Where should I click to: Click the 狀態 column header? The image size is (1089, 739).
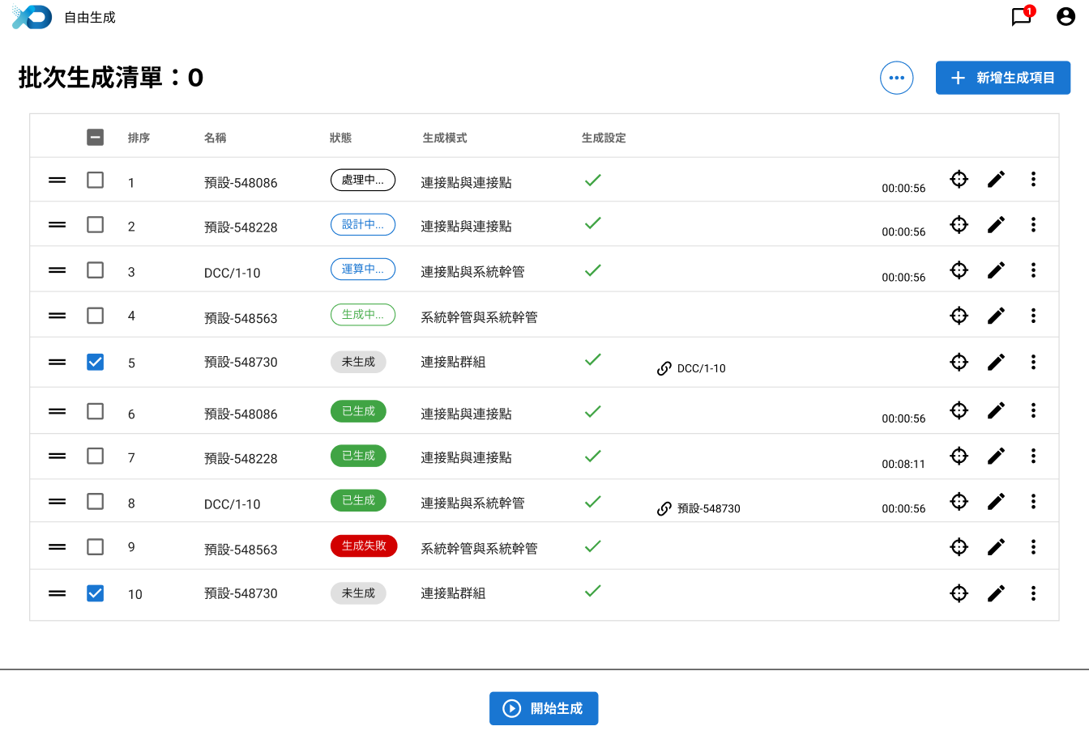coord(340,138)
